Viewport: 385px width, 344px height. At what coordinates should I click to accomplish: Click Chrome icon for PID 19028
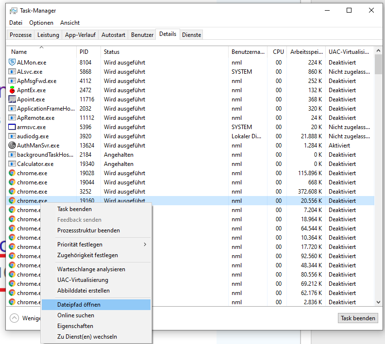point(12,173)
